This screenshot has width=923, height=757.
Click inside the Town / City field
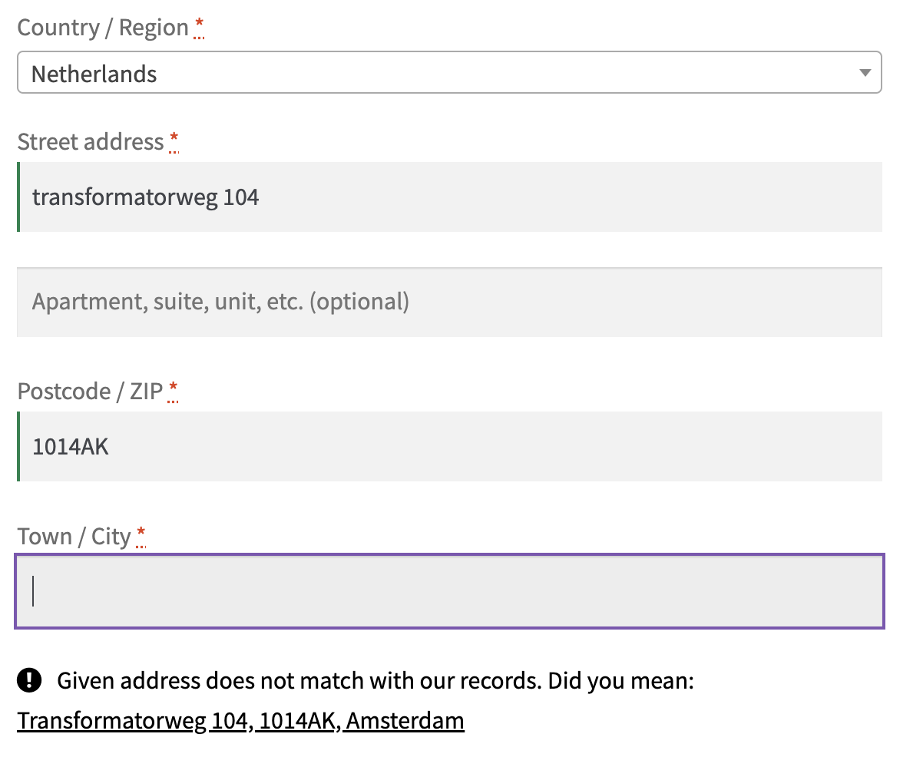(x=449, y=590)
